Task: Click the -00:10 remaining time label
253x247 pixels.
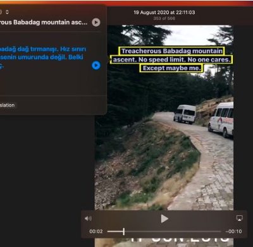Action: [233, 231]
